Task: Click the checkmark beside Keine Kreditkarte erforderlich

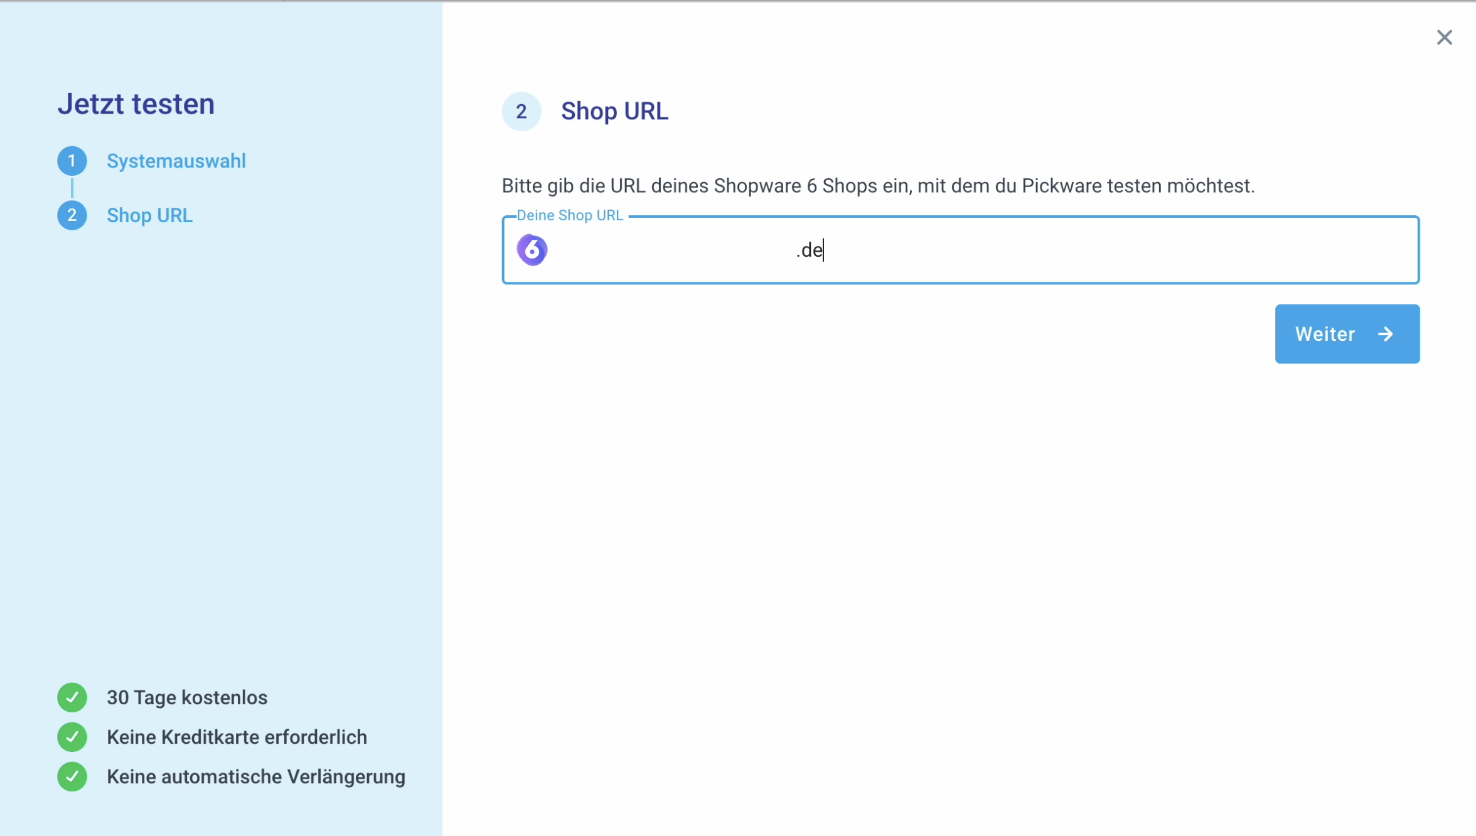Action: (x=72, y=737)
